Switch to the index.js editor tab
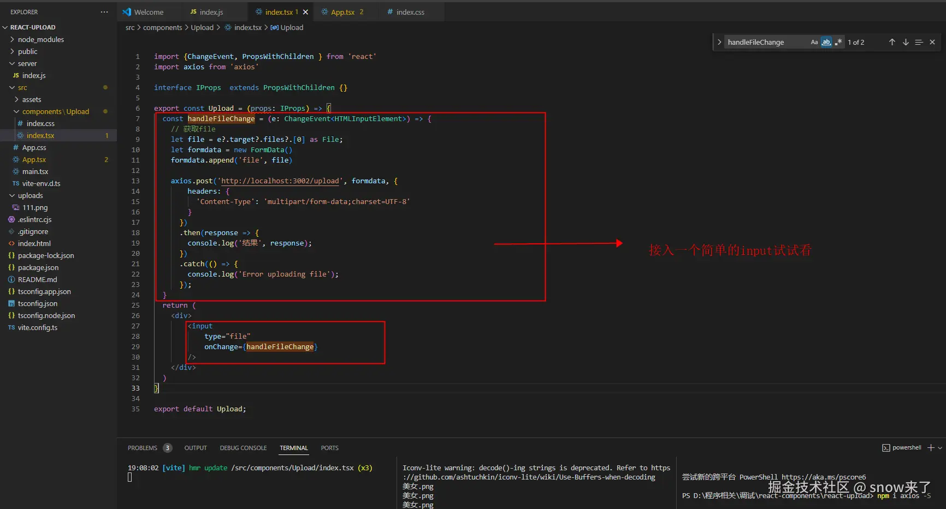The image size is (946, 509). (211, 12)
